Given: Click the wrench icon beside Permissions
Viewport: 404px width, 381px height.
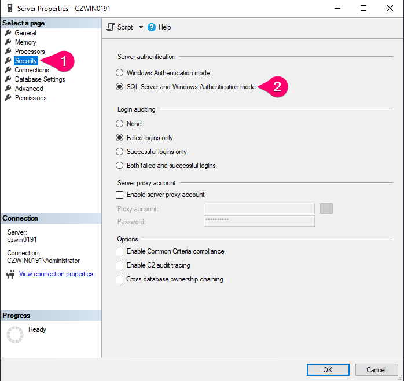Looking at the screenshot, I should pos(8,98).
